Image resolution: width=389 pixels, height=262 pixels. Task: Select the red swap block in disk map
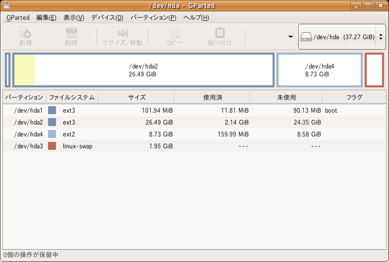[x=374, y=70]
